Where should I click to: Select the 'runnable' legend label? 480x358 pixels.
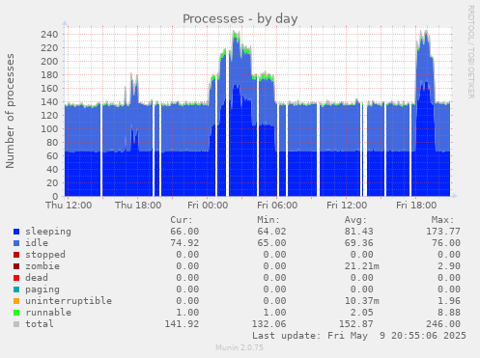(48, 313)
